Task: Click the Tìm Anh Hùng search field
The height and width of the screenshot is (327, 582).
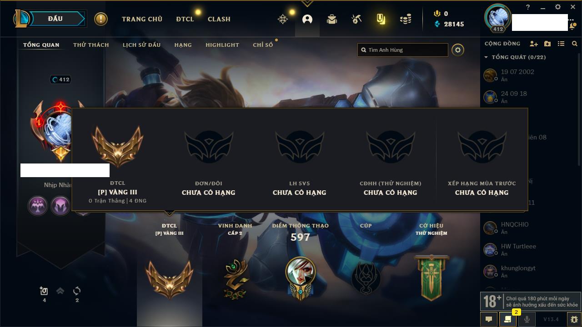Action: [403, 50]
